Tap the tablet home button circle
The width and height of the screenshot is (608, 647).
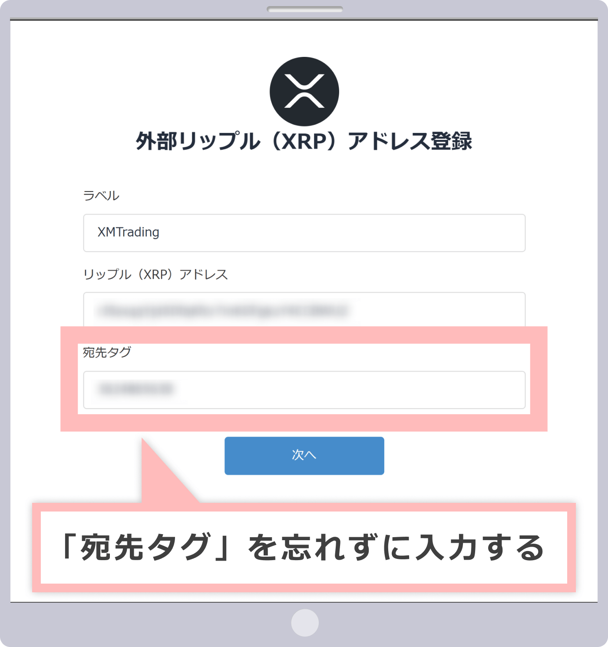305,623
